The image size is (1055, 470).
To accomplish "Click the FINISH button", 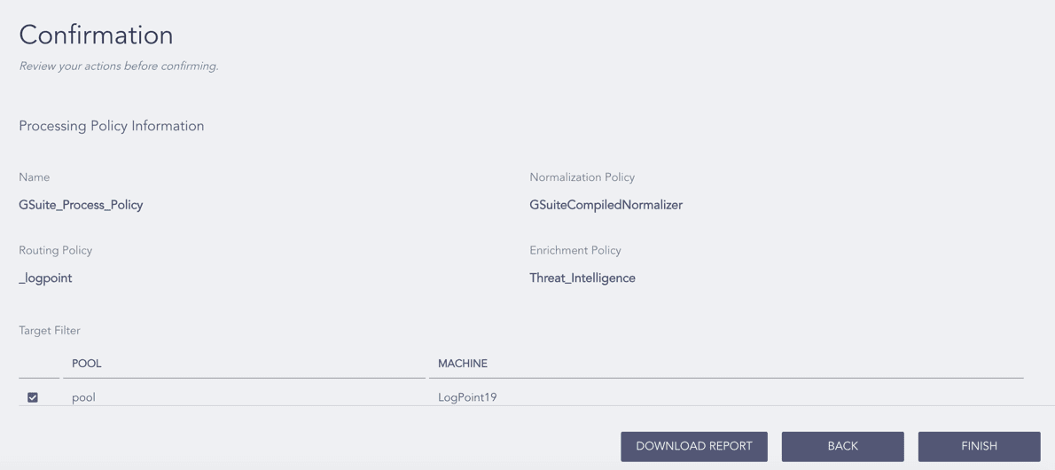I will tap(979, 446).
